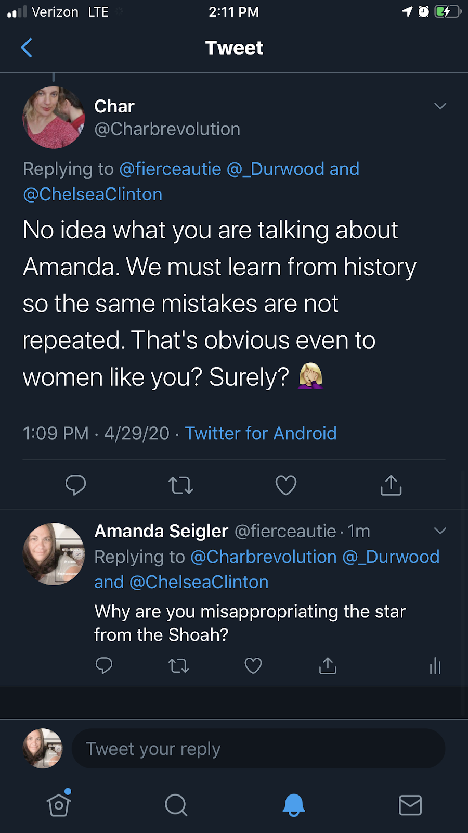Switch to the Search tab
The width and height of the screenshot is (468, 833).
click(x=176, y=805)
